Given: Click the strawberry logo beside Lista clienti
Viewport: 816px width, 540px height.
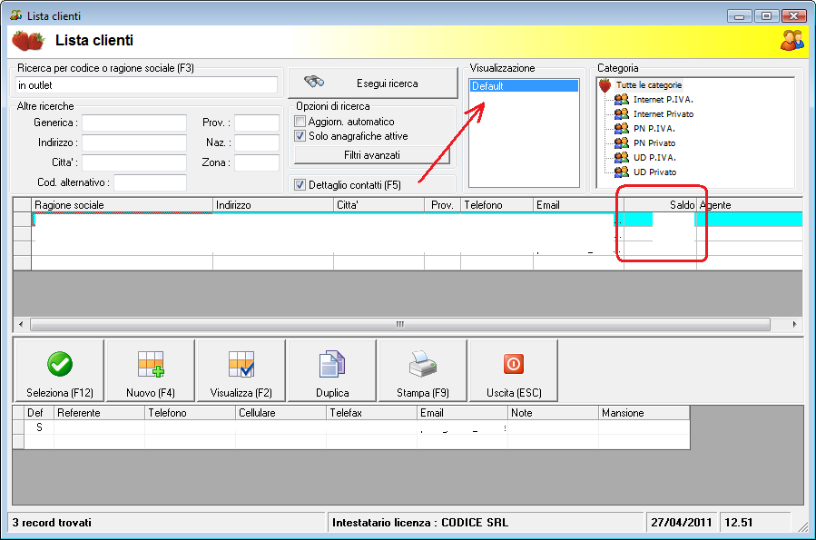Looking at the screenshot, I should click(x=28, y=41).
